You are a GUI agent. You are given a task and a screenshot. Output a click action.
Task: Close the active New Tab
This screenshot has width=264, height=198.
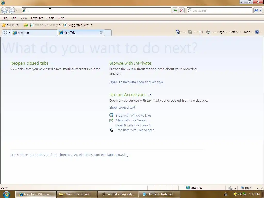coord(101,32)
